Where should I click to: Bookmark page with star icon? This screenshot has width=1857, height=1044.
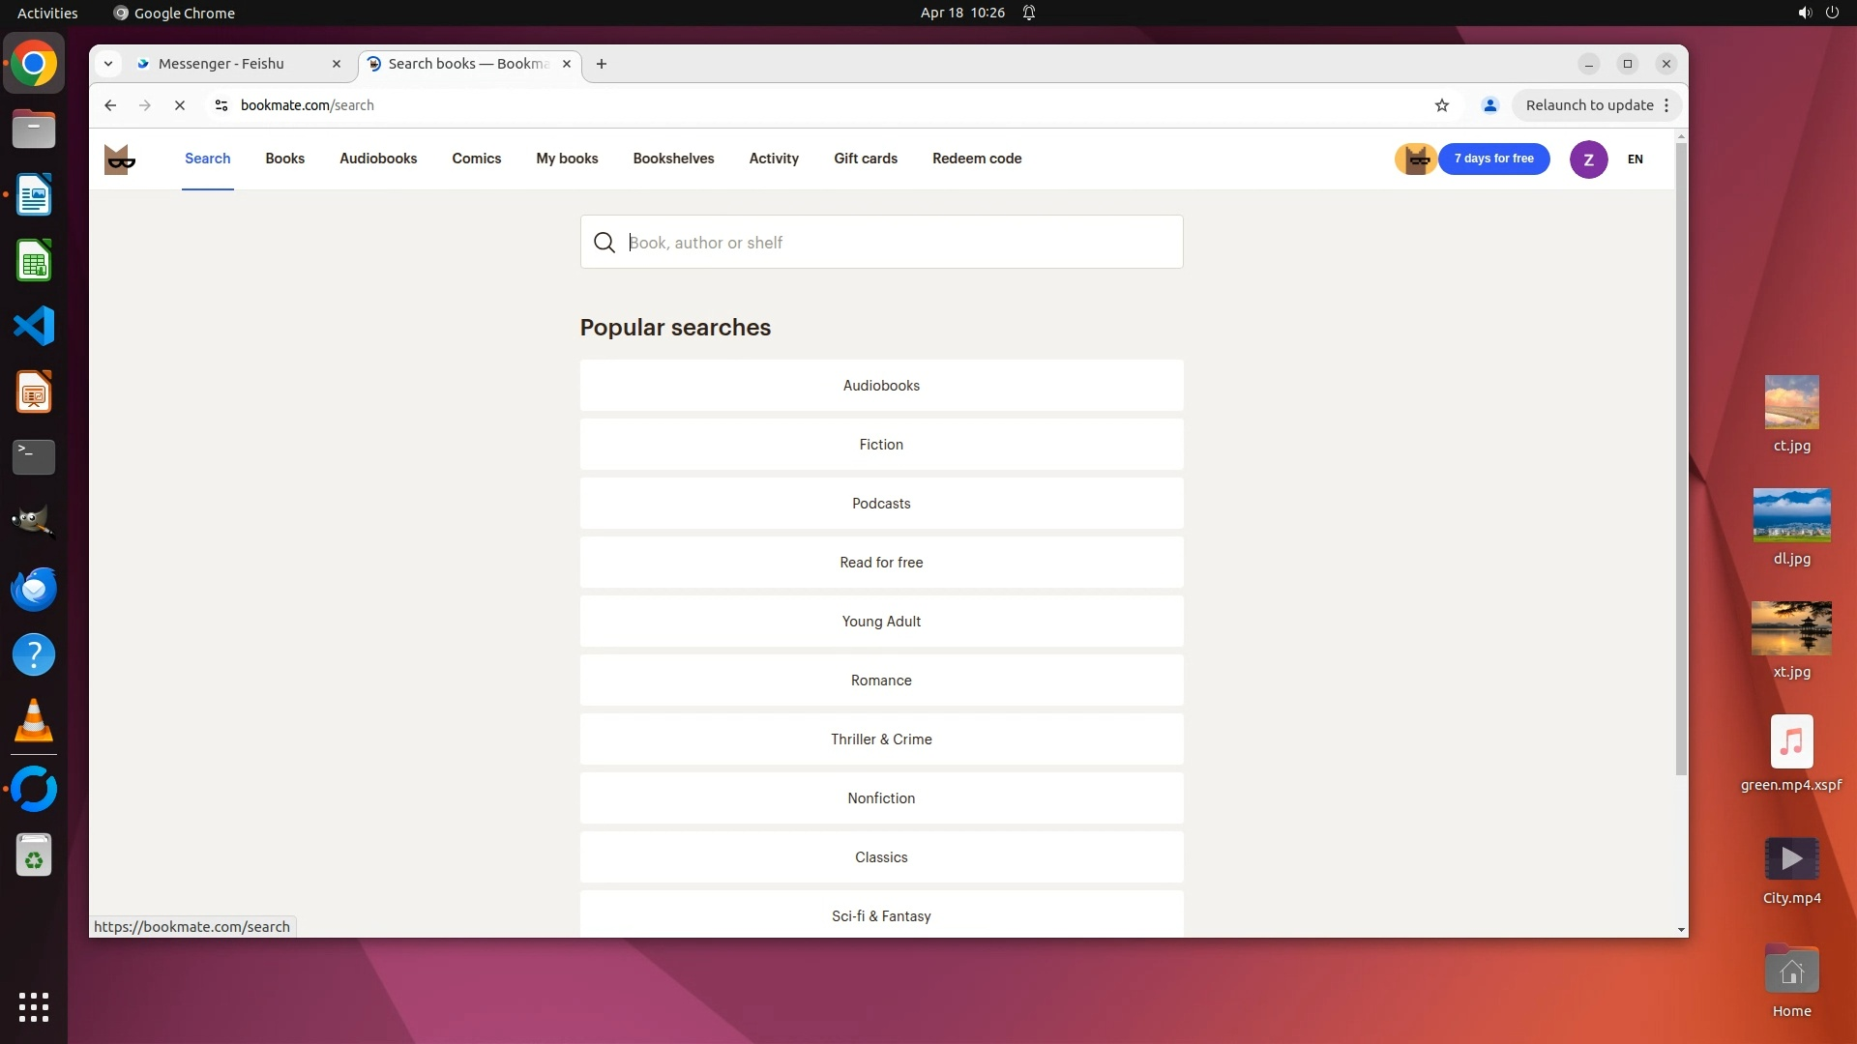click(1442, 105)
